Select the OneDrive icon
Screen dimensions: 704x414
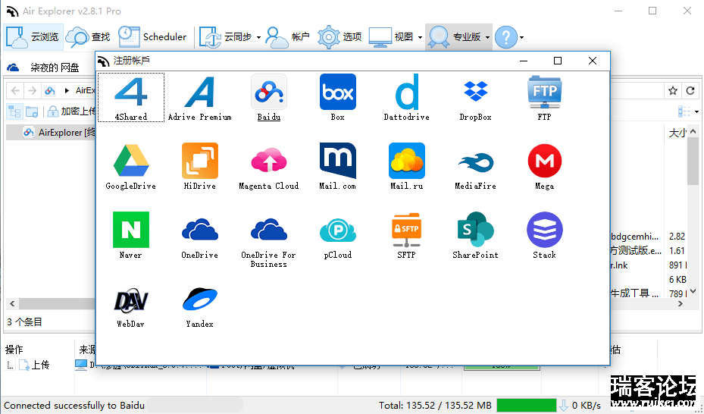(199, 230)
